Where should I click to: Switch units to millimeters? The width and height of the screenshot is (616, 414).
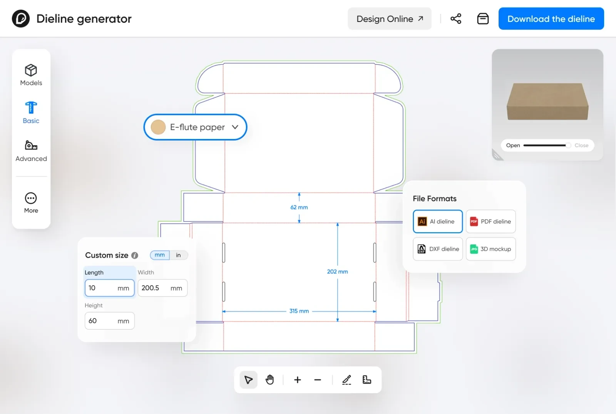(x=159, y=255)
